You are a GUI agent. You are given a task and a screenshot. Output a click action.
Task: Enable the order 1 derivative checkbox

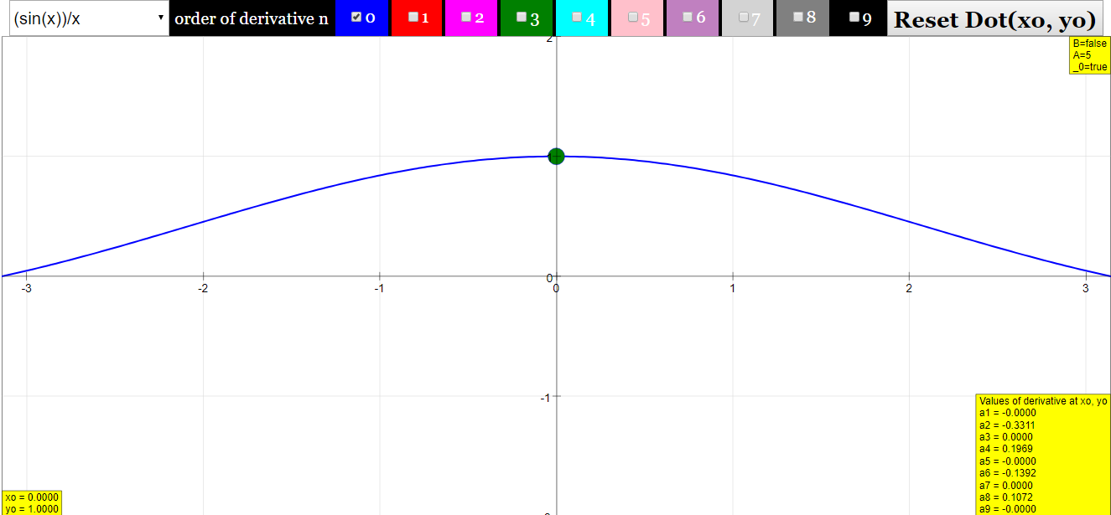[x=413, y=17]
